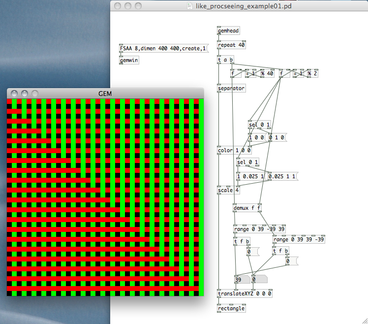The width and height of the screenshot is (368, 324).
Task: Select the 'color 1 0 0' object
Action: point(235,150)
